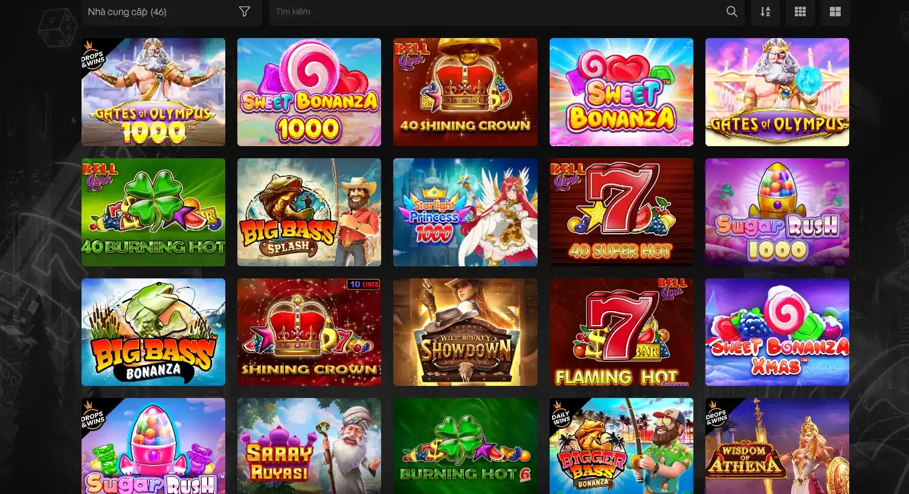Viewport: 909px width, 494px height.
Task: Select the 40 Burning Hot thumbnail
Action: [153, 212]
